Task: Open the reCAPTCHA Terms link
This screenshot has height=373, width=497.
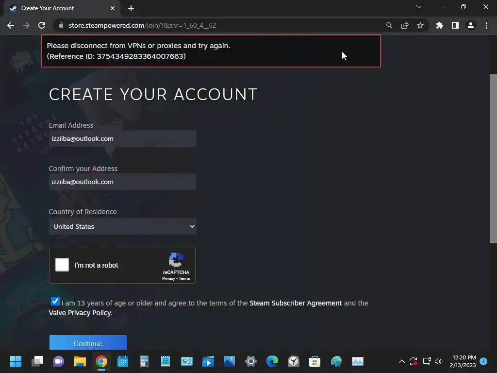Action: pyautogui.click(x=184, y=278)
